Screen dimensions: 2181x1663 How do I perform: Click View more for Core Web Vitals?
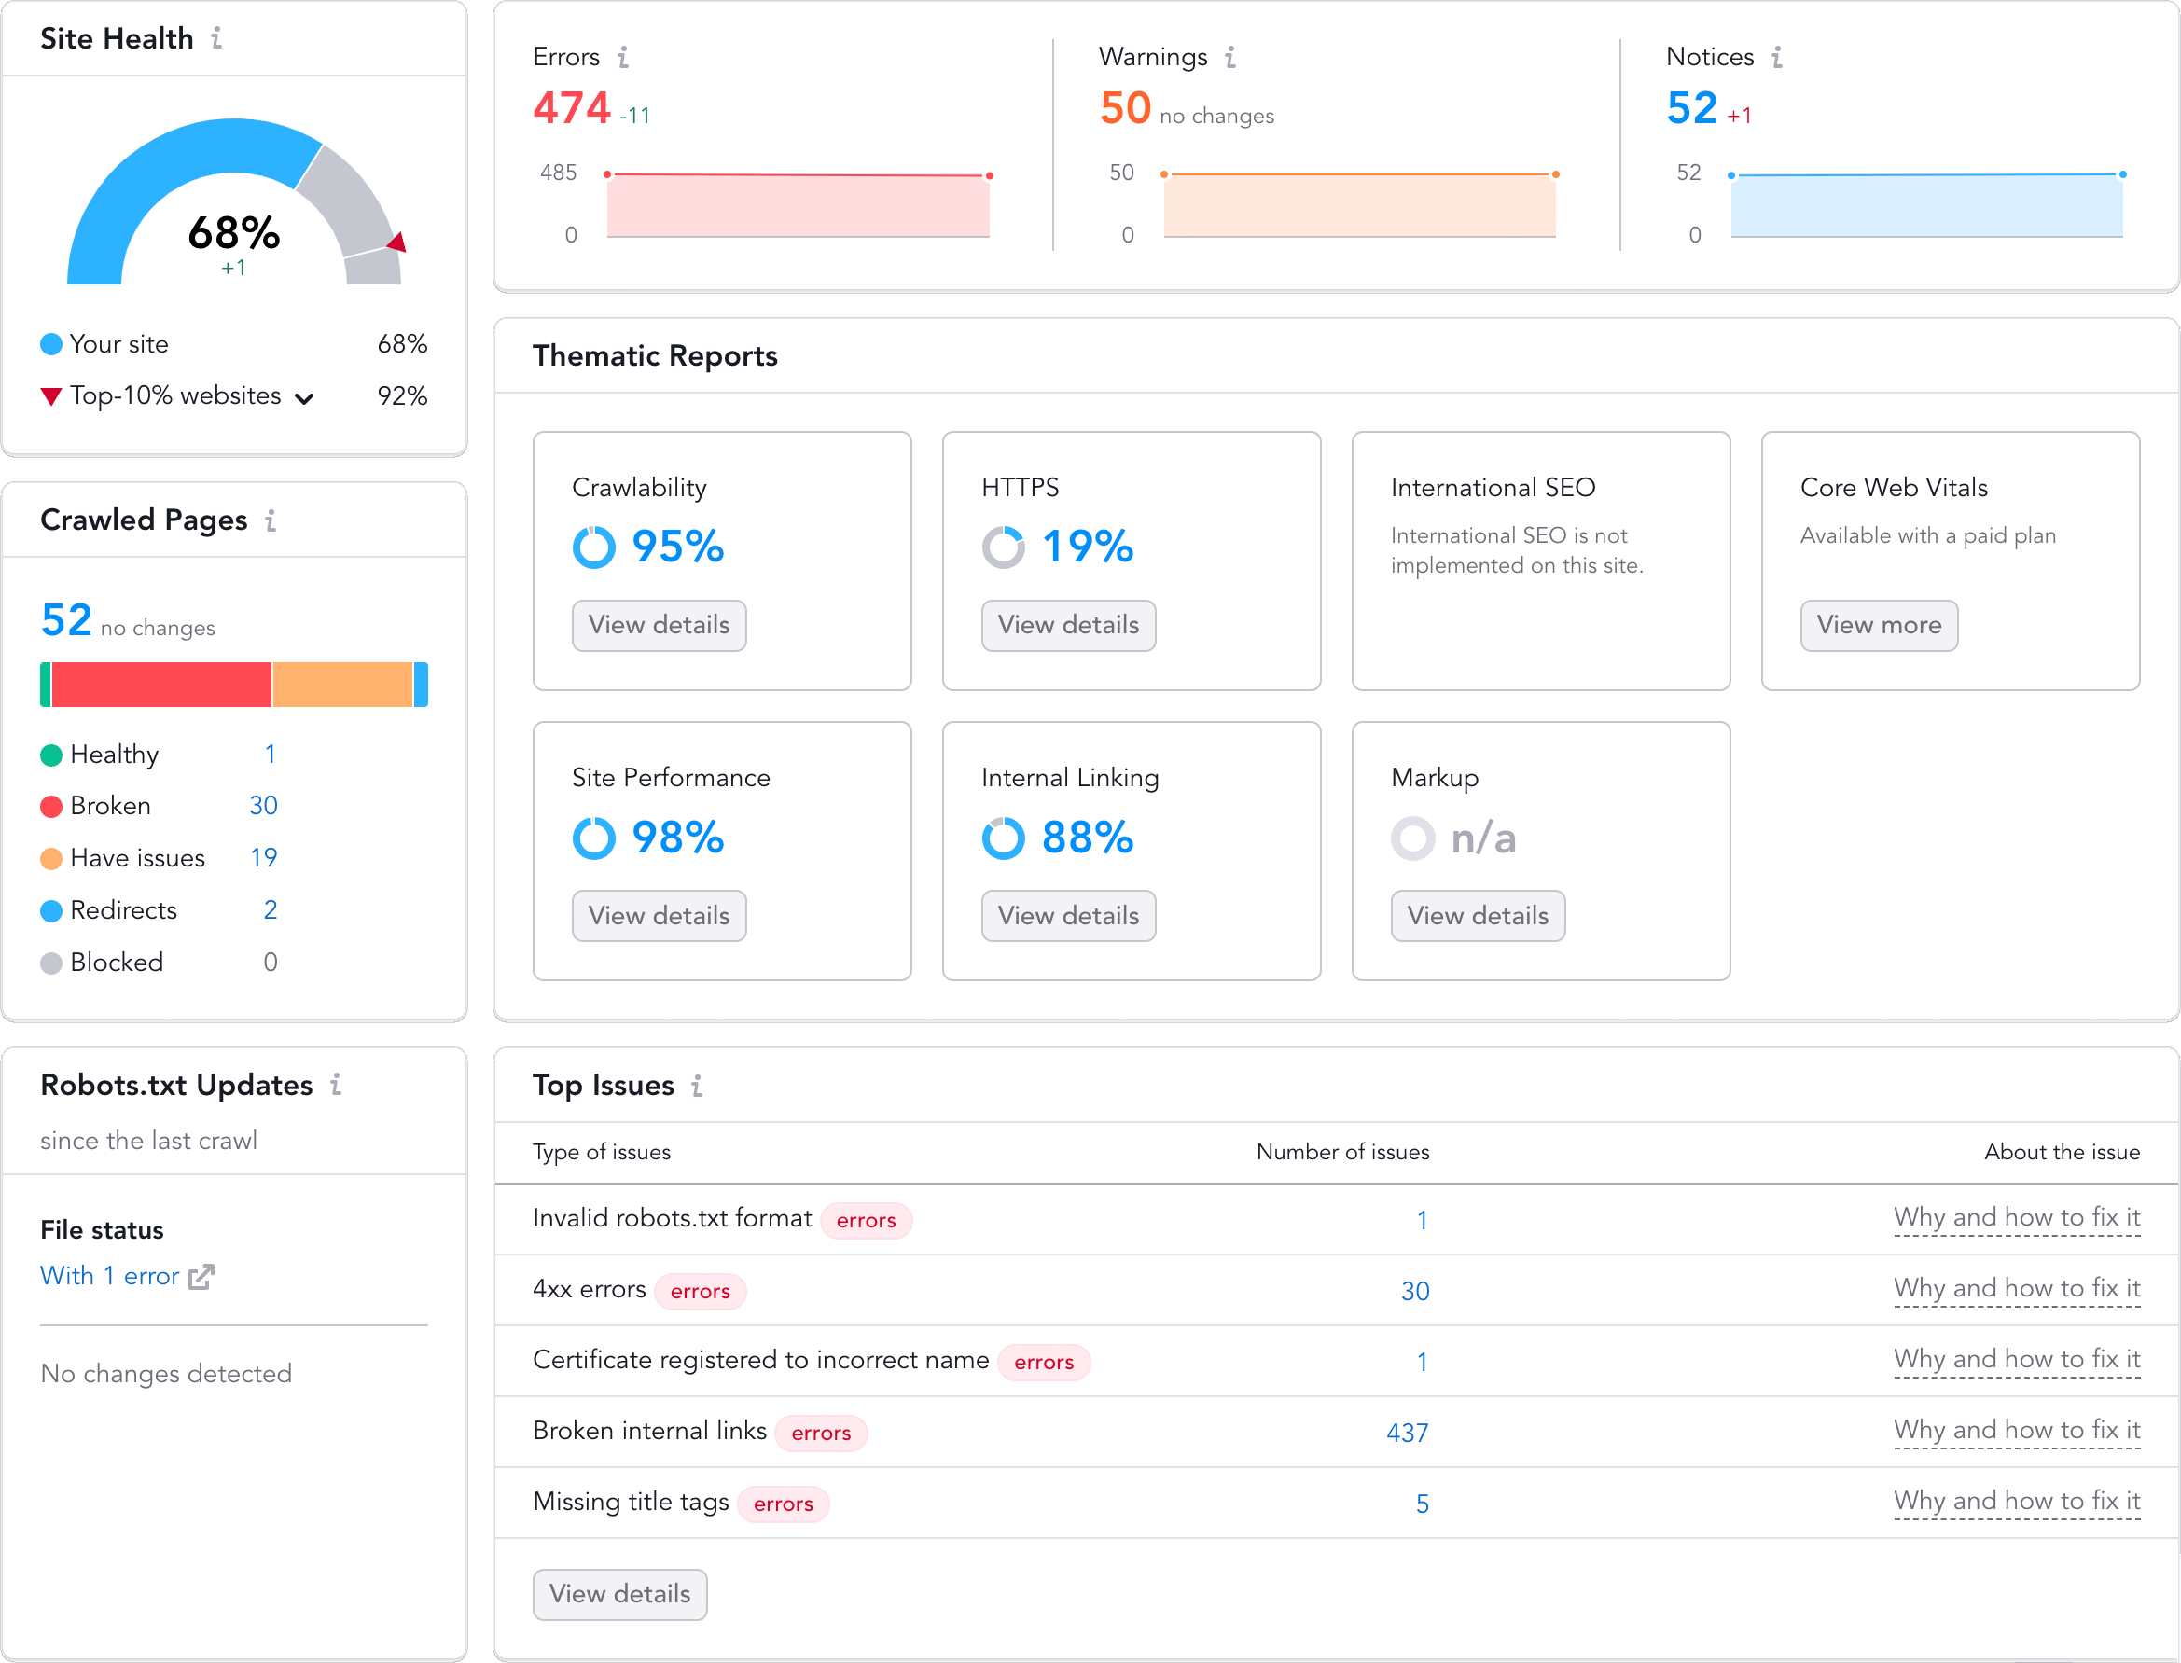pyautogui.click(x=1878, y=626)
